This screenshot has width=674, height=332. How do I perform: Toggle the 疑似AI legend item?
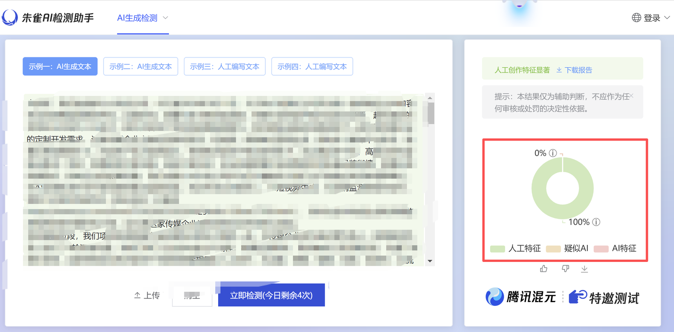tap(567, 248)
